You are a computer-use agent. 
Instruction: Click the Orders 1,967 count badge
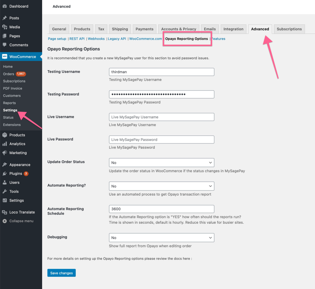[21, 74]
